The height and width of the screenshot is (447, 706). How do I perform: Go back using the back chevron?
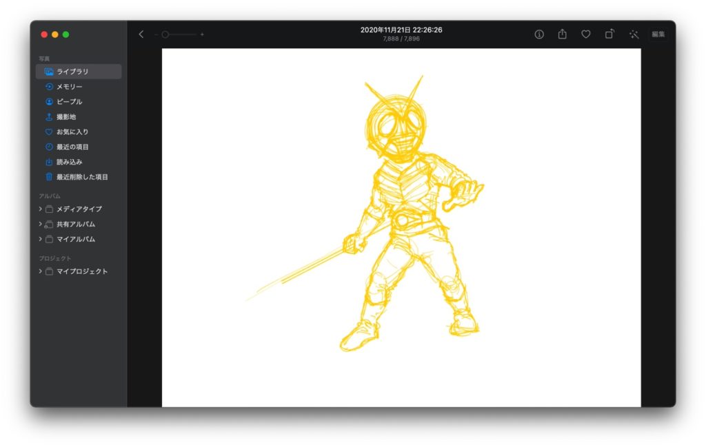141,34
